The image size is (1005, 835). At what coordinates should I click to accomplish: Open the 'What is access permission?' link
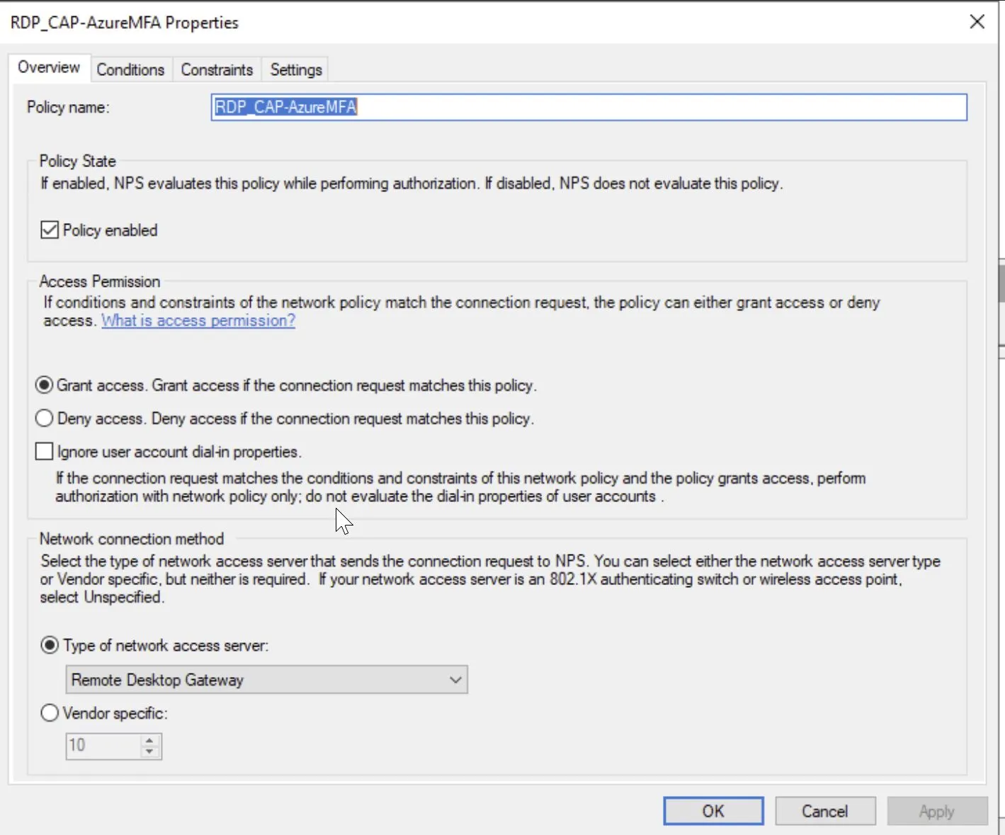[x=198, y=320]
